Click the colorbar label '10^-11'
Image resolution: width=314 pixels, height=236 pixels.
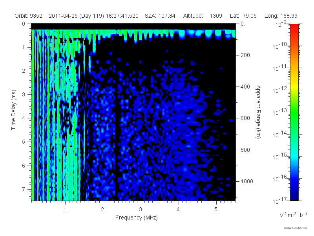(x=281, y=68)
